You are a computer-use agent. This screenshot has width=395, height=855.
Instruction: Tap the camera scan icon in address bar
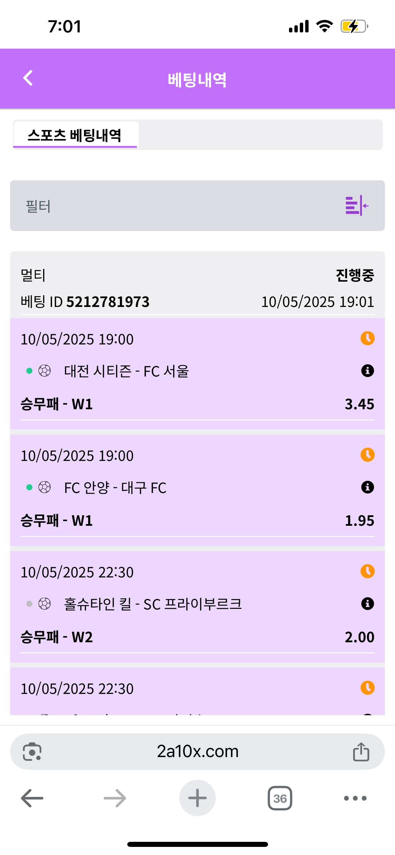tap(32, 752)
